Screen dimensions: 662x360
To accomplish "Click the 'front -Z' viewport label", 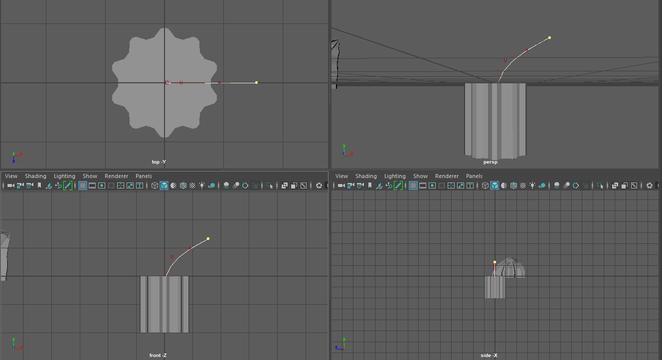I will 158,356.
